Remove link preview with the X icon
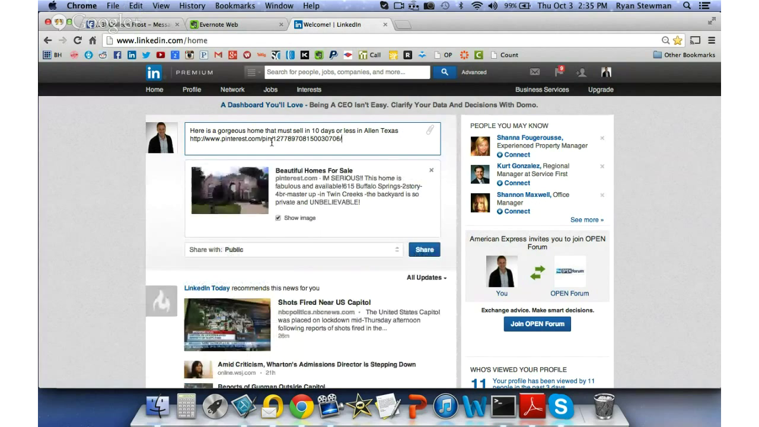The image size is (759, 427). tap(431, 170)
